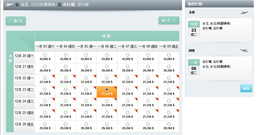Click the 一月 05 週一 return column header
The height and width of the screenshot is (135, 257).
(86, 46)
